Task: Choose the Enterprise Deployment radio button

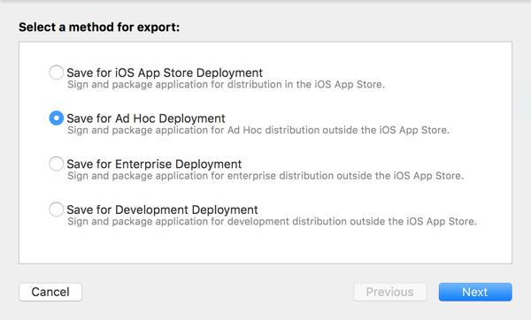Action: pos(57,164)
